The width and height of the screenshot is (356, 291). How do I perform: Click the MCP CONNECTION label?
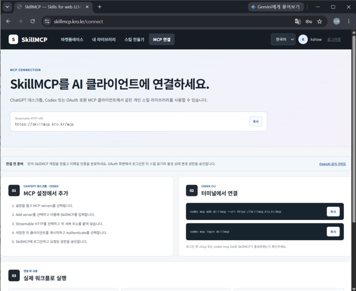25,70
